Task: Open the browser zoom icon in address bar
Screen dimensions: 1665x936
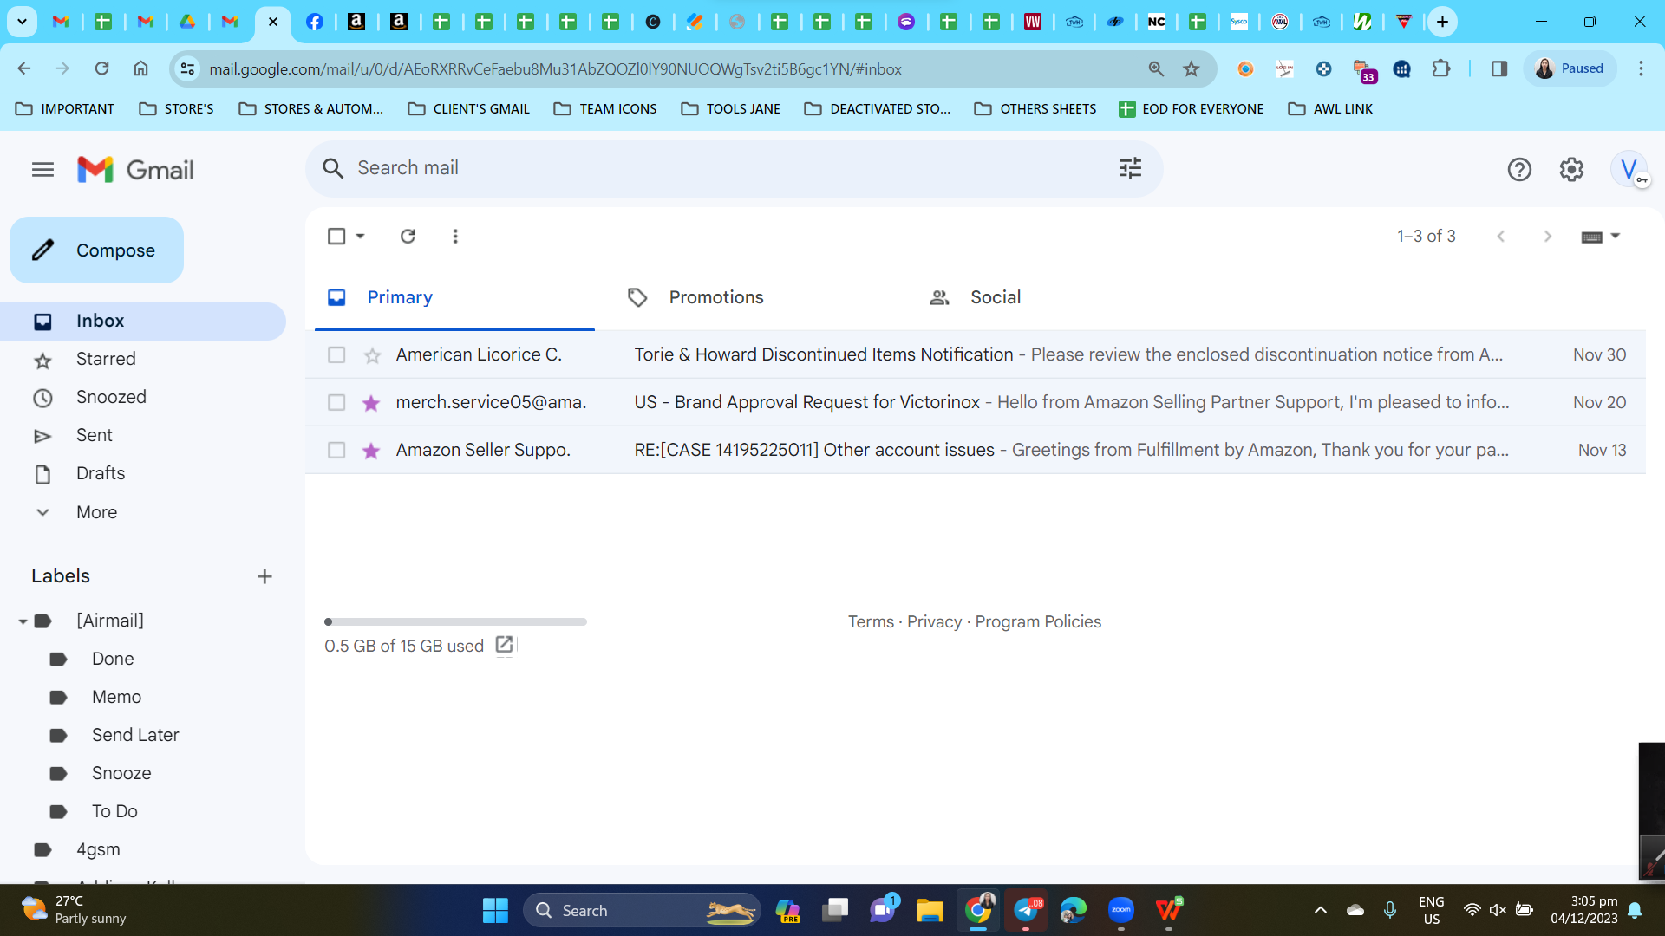Action: [1156, 68]
